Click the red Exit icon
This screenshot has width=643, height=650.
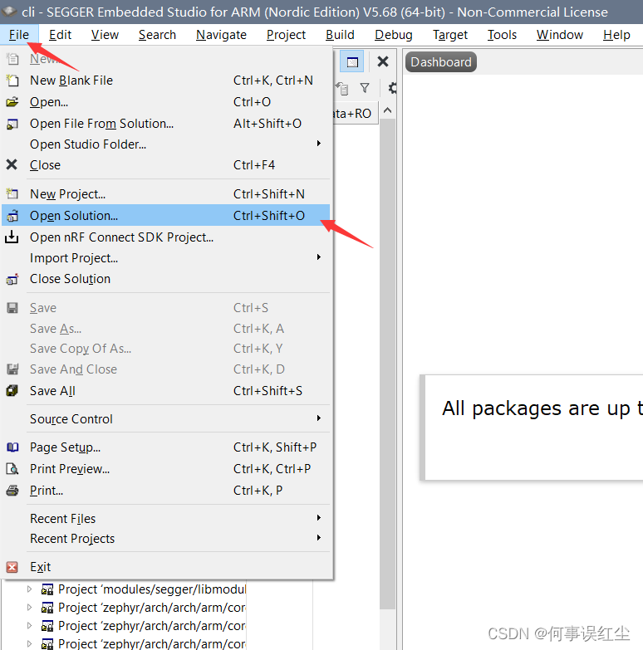(x=12, y=567)
